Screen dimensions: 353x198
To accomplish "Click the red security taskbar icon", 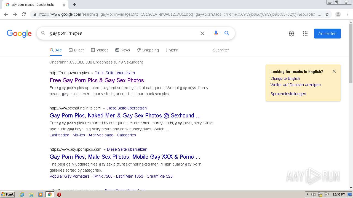I will click(59, 194).
